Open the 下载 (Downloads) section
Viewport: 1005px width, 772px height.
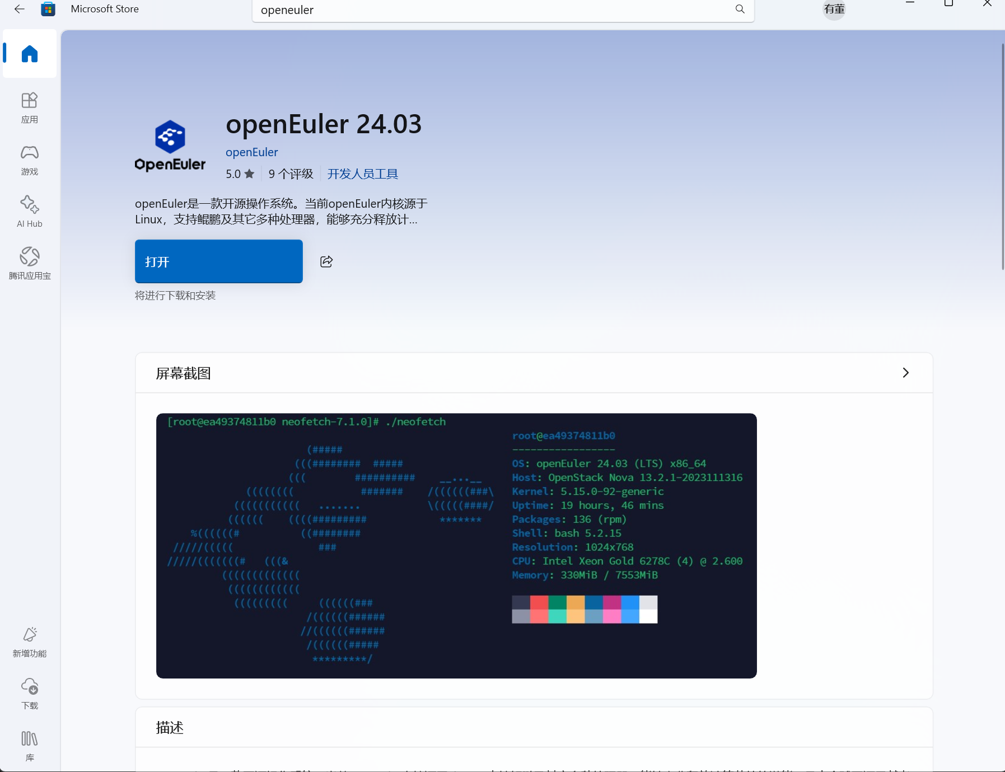[x=30, y=694]
